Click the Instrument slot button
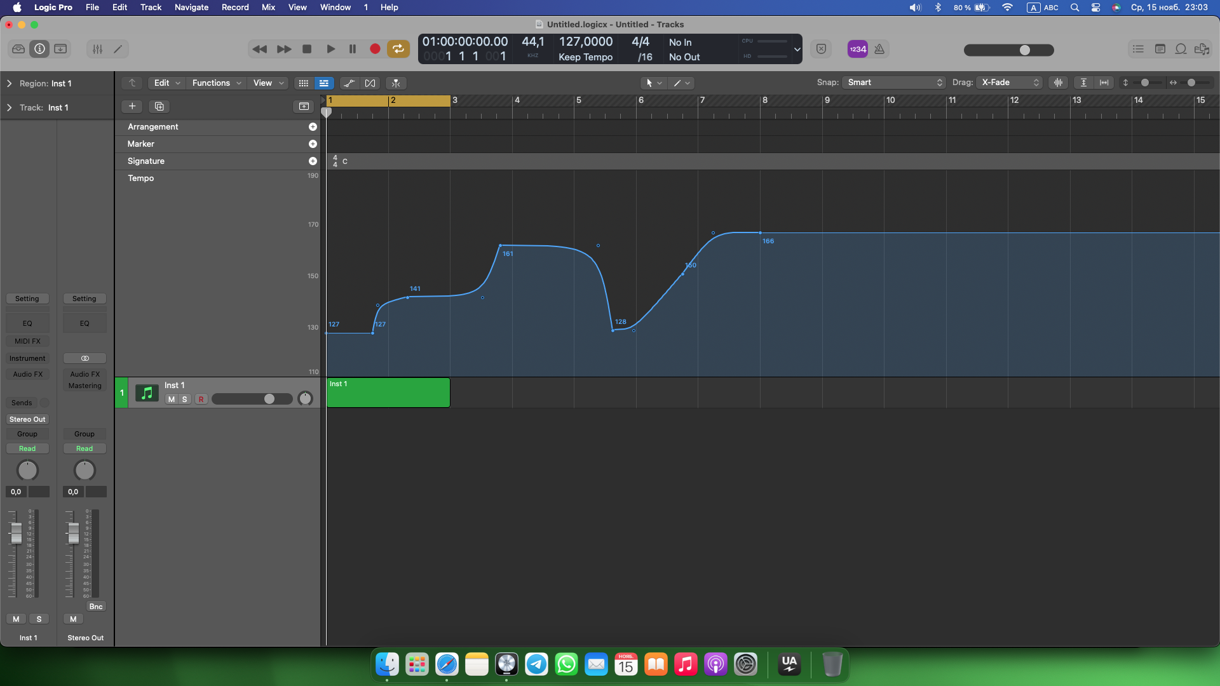 point(27,358)
